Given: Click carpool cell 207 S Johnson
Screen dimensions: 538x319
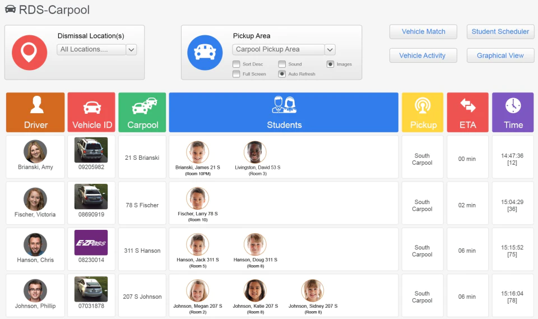Looking at the screenshot, I should [142, 297].
